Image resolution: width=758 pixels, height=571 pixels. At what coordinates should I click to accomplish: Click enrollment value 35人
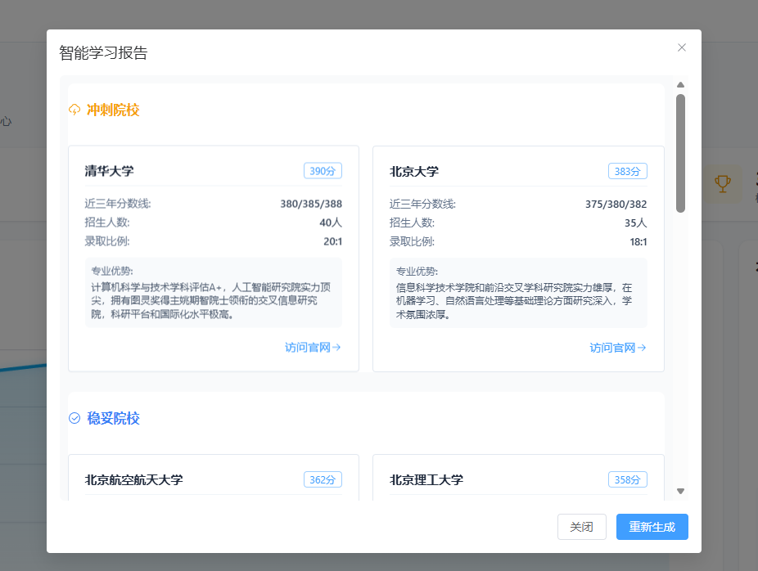pyautogui.click(x=636, y=223)
